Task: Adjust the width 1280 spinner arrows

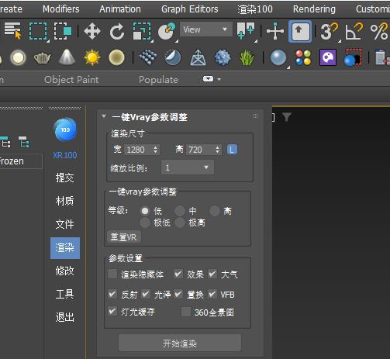Action: pyautogui.click(x=155, y=150)
